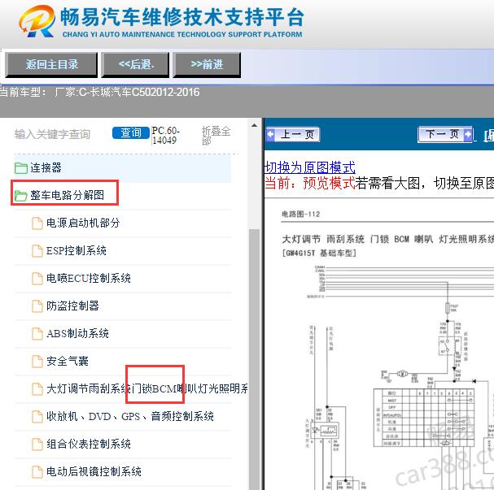The image size is (494, 490).
Task: Open 收放机、DVD、GPS、音频控制系统 entry
Action: [130, 416]
